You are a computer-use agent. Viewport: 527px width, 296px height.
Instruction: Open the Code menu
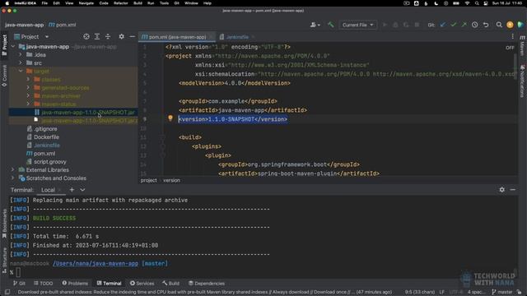pyautogui.click(x=104, y=3)
